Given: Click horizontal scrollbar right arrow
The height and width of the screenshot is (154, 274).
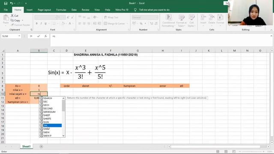Looking at the screenshot, I should [x=268, y=147].
